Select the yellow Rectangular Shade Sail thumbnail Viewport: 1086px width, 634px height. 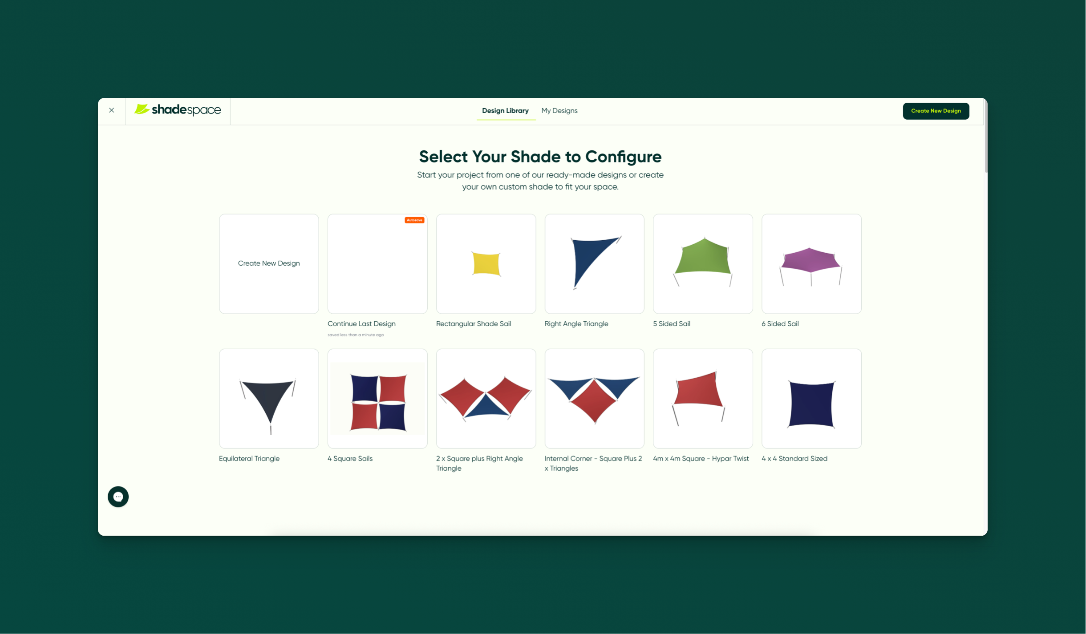pos(486,264)
